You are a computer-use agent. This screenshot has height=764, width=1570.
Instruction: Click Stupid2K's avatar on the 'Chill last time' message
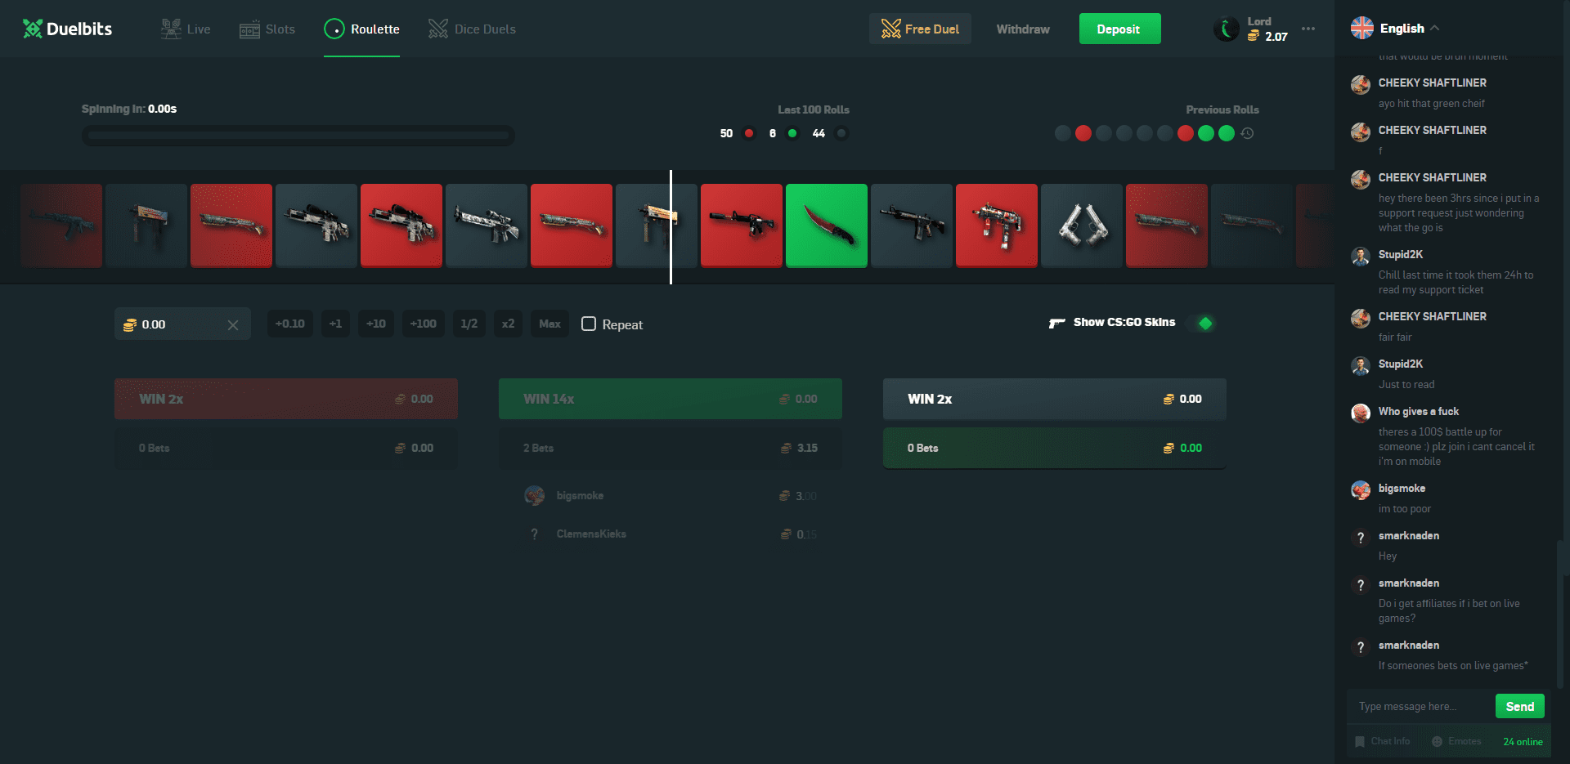(1361, 256)
